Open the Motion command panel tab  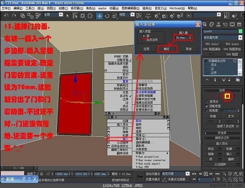[225, 24]
